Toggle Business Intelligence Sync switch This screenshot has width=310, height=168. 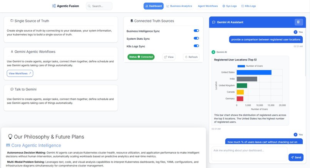pos(196,31)
